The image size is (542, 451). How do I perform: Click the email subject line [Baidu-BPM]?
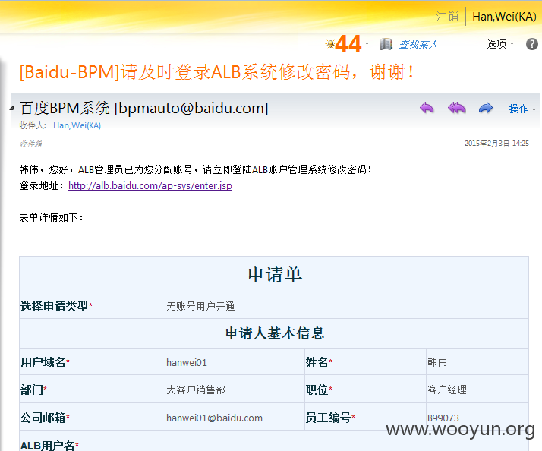coord(217,72)
